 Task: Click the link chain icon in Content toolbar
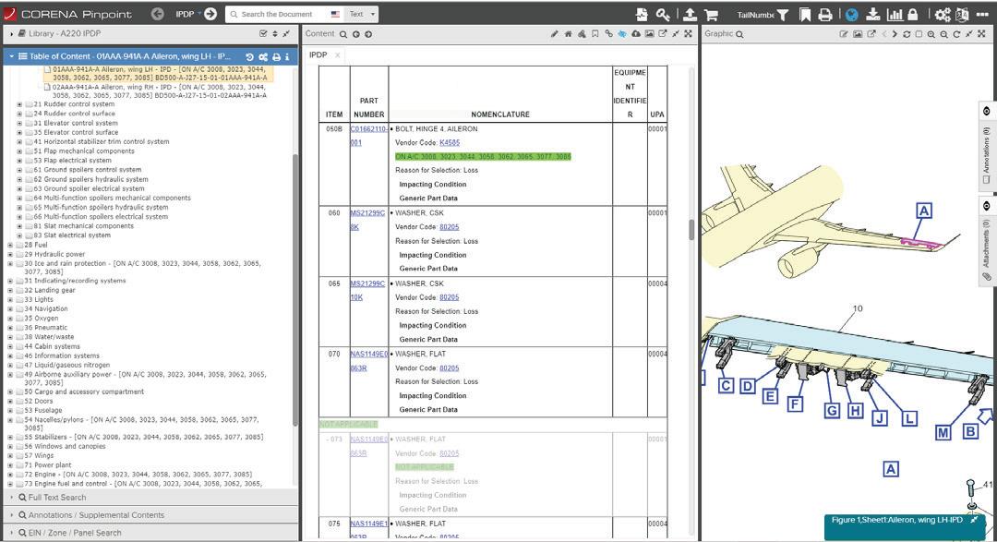pos(608,34)
